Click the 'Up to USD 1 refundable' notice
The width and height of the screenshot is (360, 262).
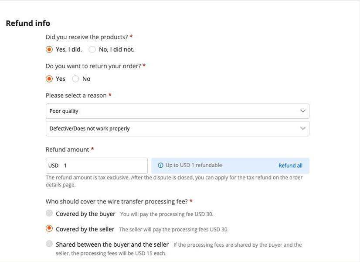point(194,165)
